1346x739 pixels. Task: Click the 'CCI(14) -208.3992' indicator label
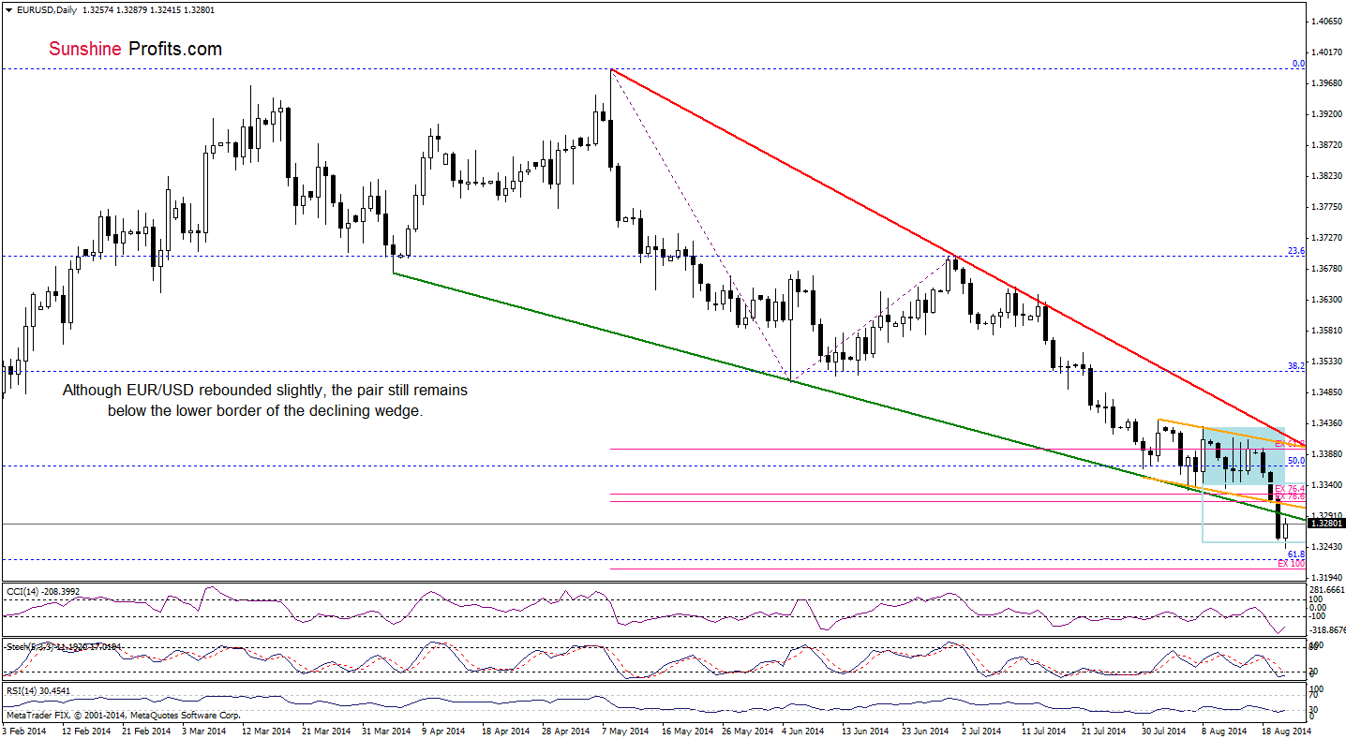click(45, 591)
